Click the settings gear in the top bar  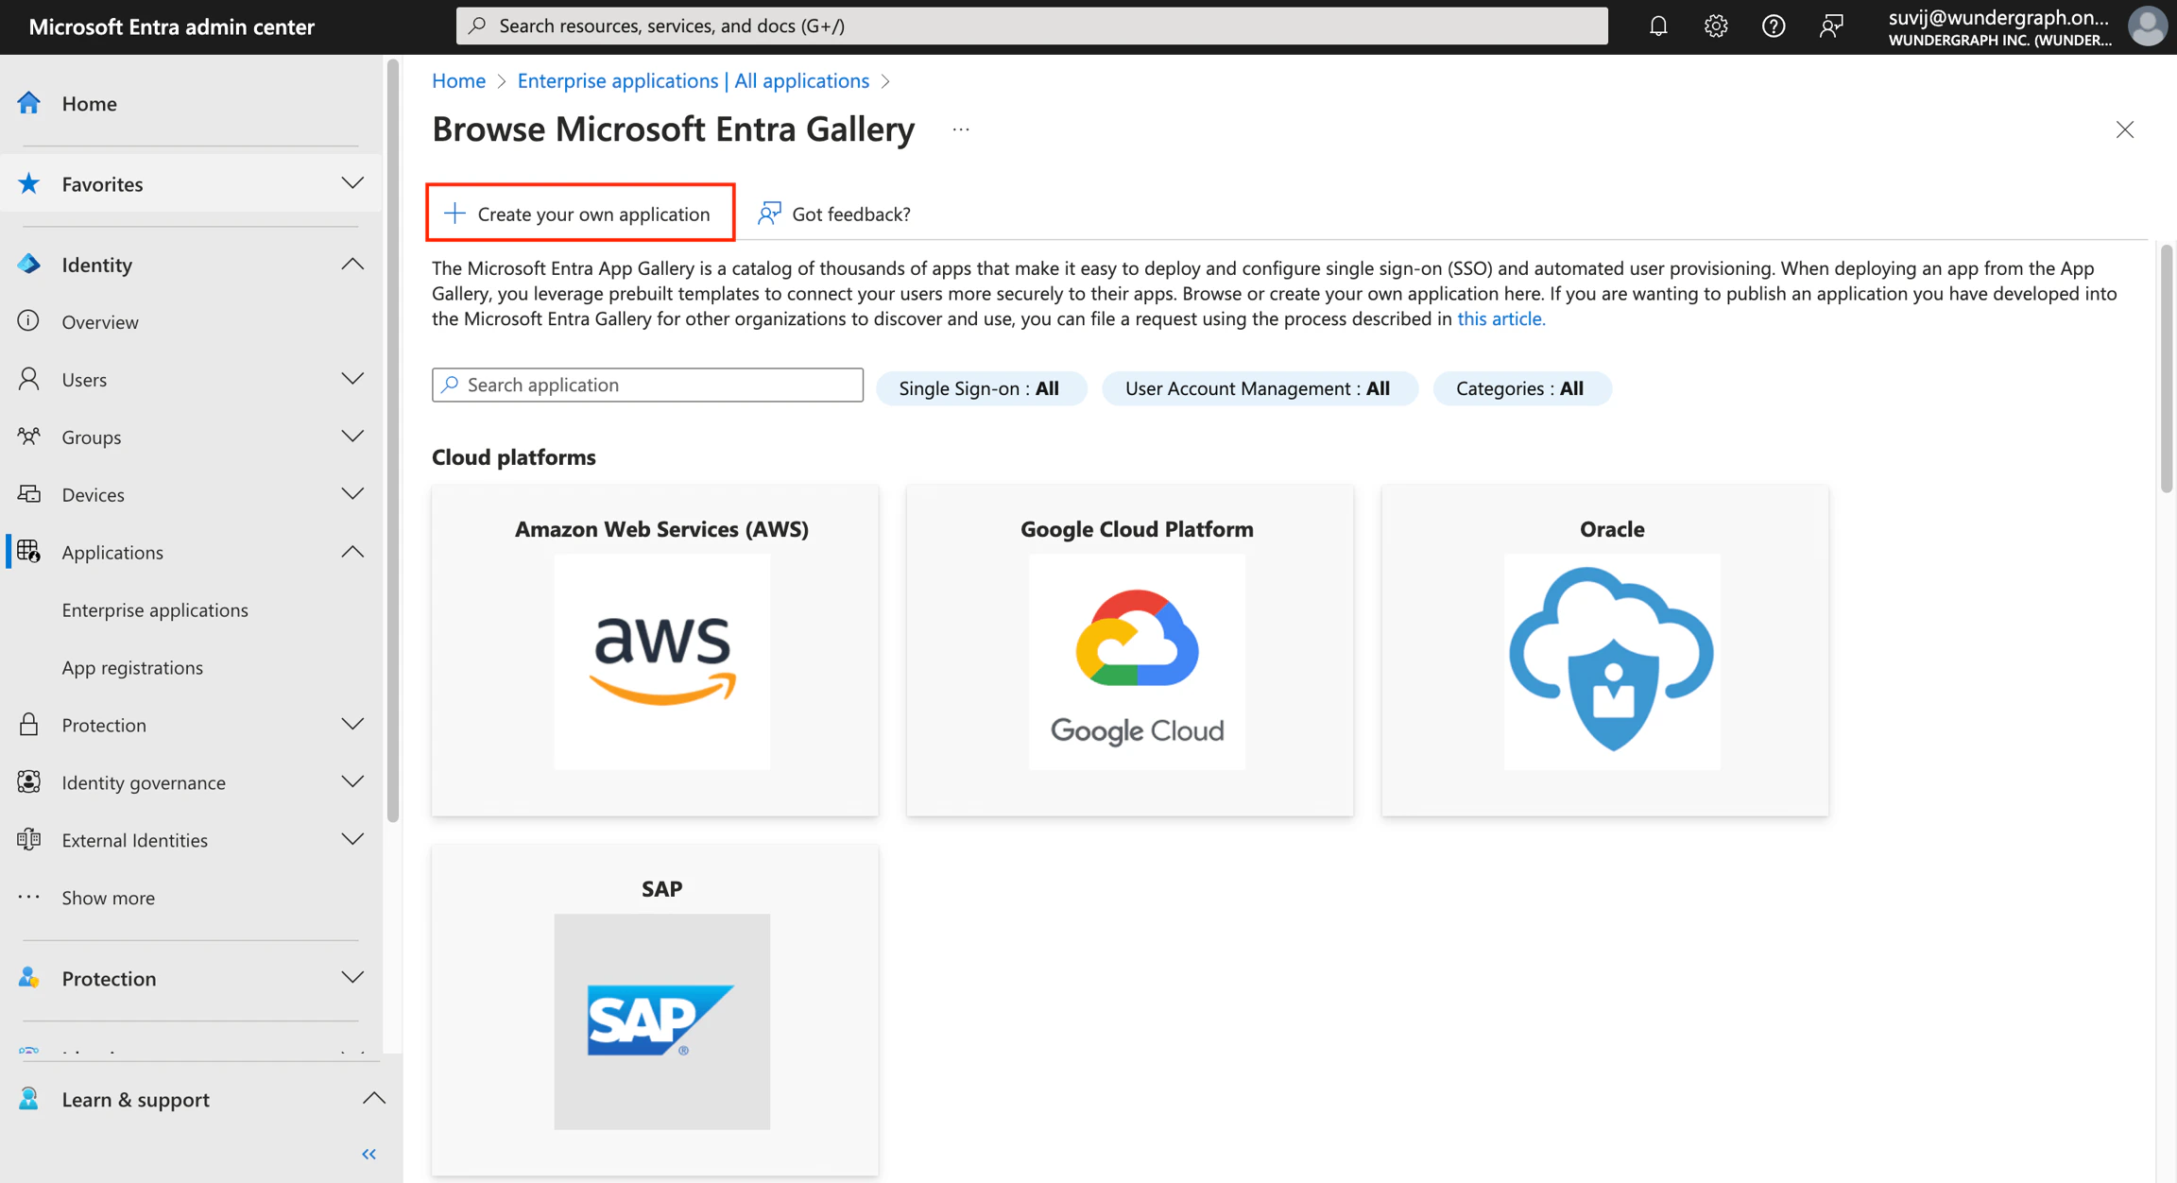[x=1715, y=26]
